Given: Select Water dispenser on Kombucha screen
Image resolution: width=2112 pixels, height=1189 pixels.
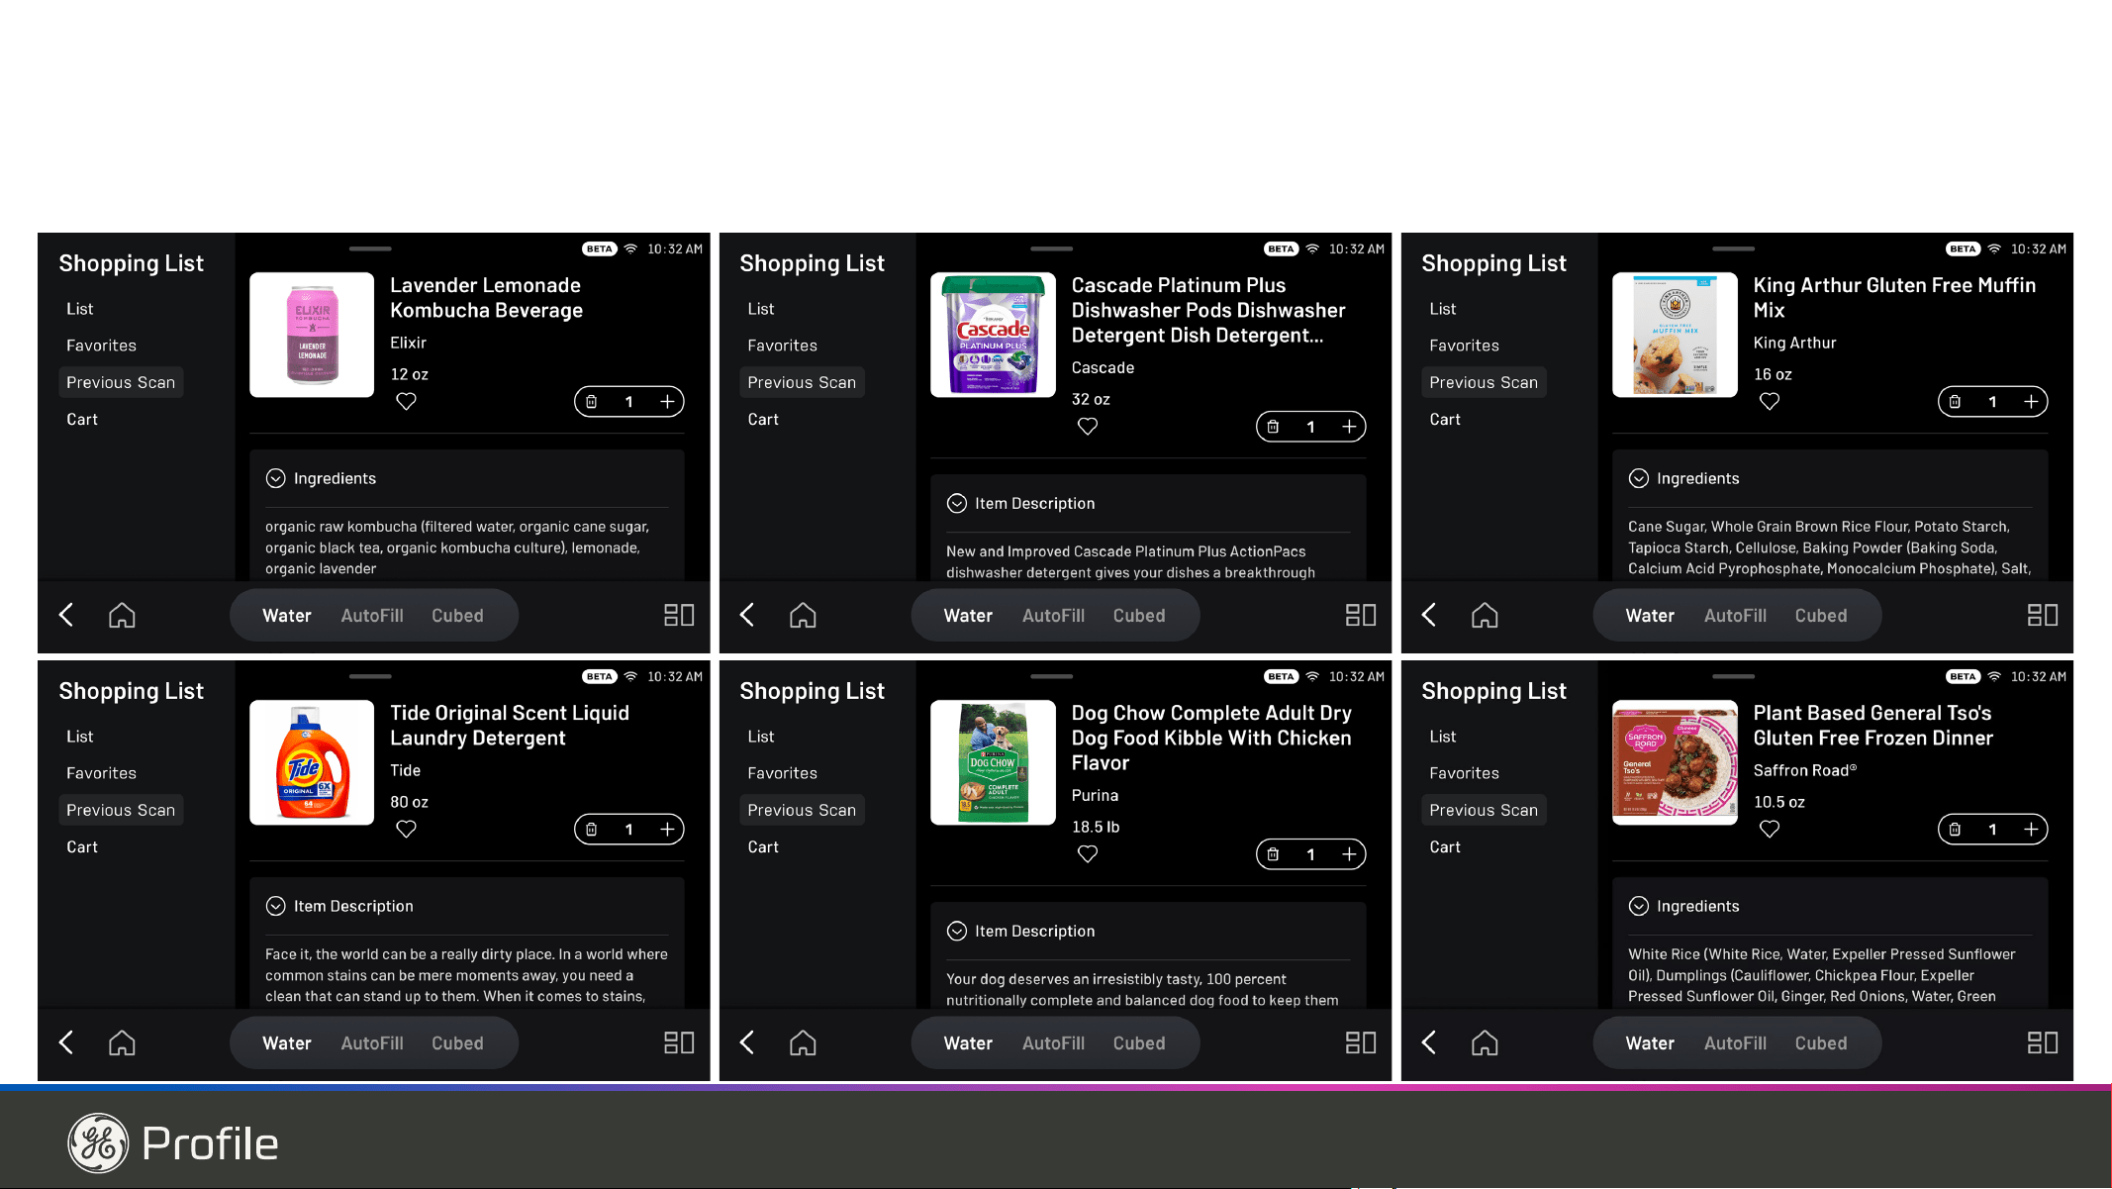Looking at the screenshot, I should (287, 615).
